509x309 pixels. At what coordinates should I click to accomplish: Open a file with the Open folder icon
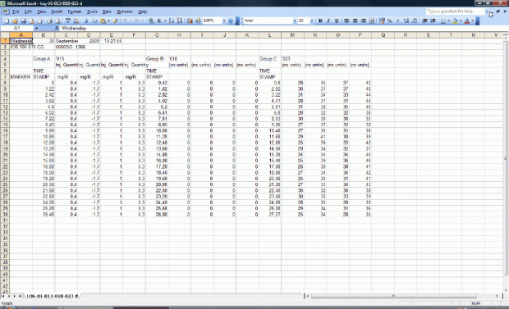[x=15, y=20]
